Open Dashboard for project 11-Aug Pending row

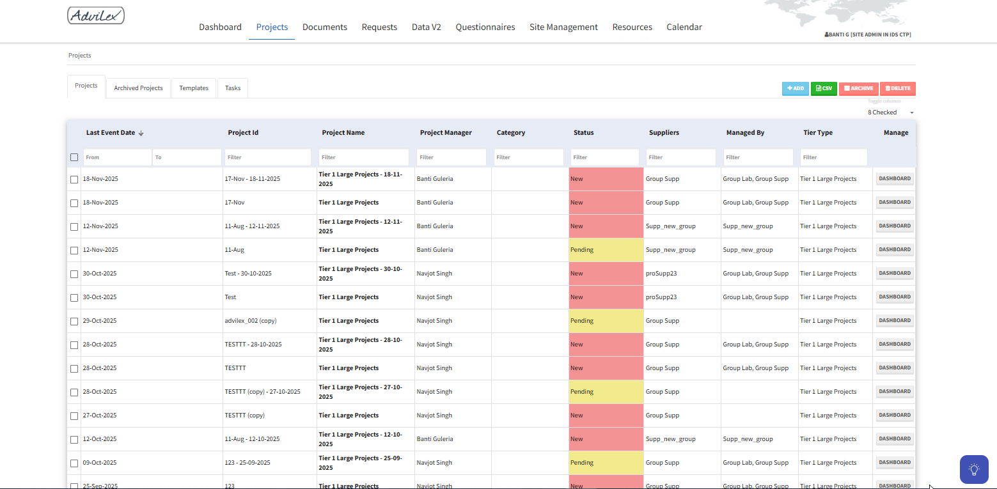(x=894, y=250)
